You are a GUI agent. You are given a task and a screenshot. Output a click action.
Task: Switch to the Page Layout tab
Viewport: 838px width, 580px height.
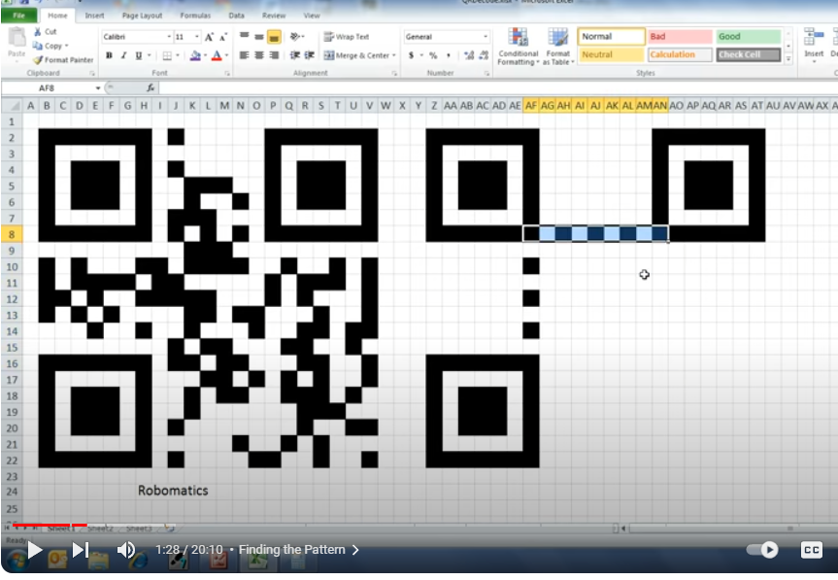[142, 16]
